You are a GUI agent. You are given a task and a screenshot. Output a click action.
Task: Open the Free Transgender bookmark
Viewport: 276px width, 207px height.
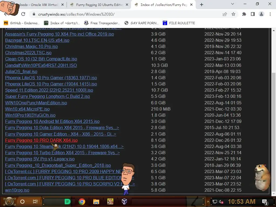pyautogui.click(x=102, y=23)
